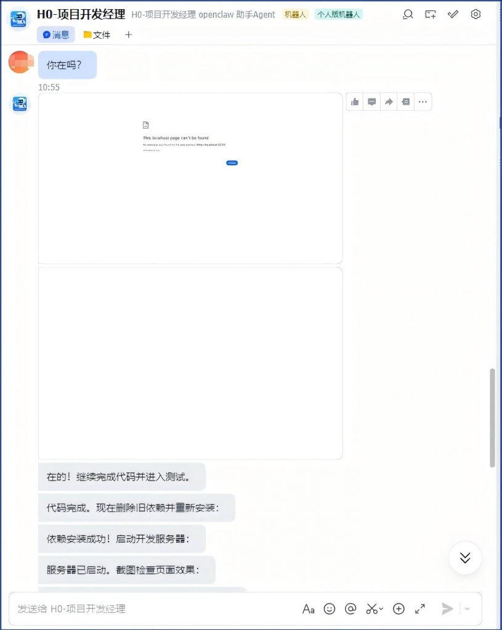Like the message with thumbs-up

click(355, 102)
